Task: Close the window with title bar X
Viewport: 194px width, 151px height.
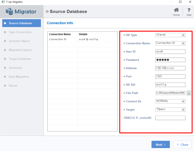Action: (190, 2)
